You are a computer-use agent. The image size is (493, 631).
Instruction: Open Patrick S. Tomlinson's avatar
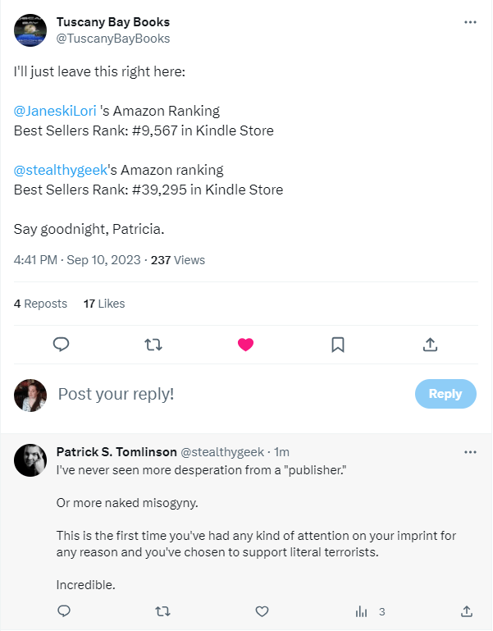point(30,460)
